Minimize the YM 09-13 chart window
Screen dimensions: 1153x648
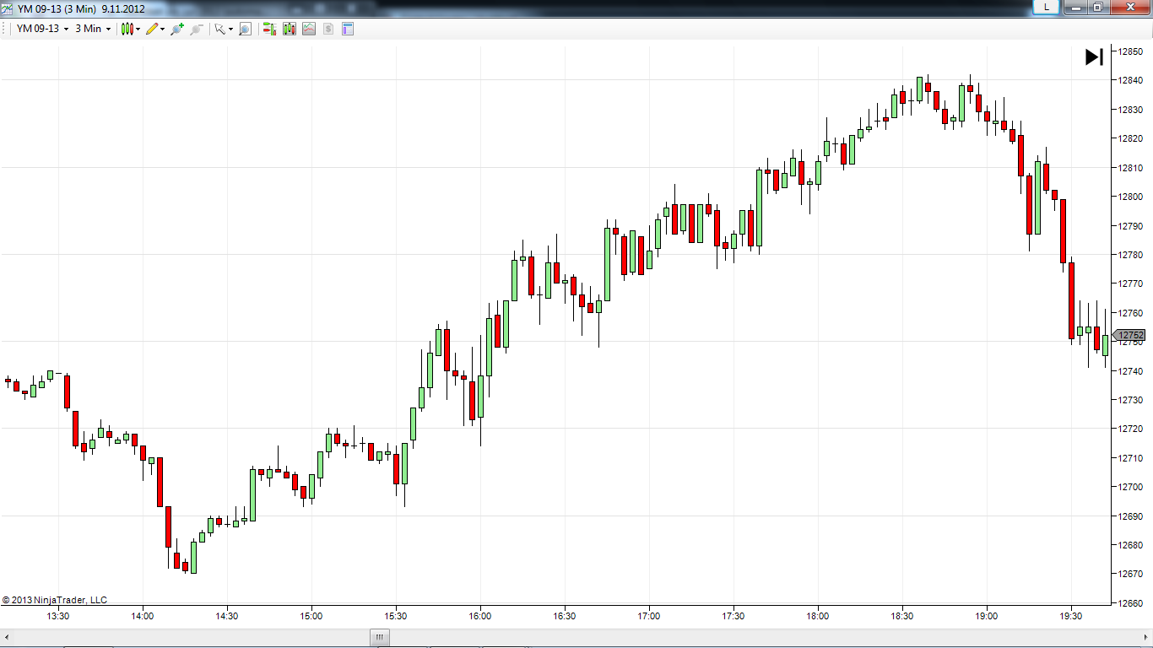1075,7
